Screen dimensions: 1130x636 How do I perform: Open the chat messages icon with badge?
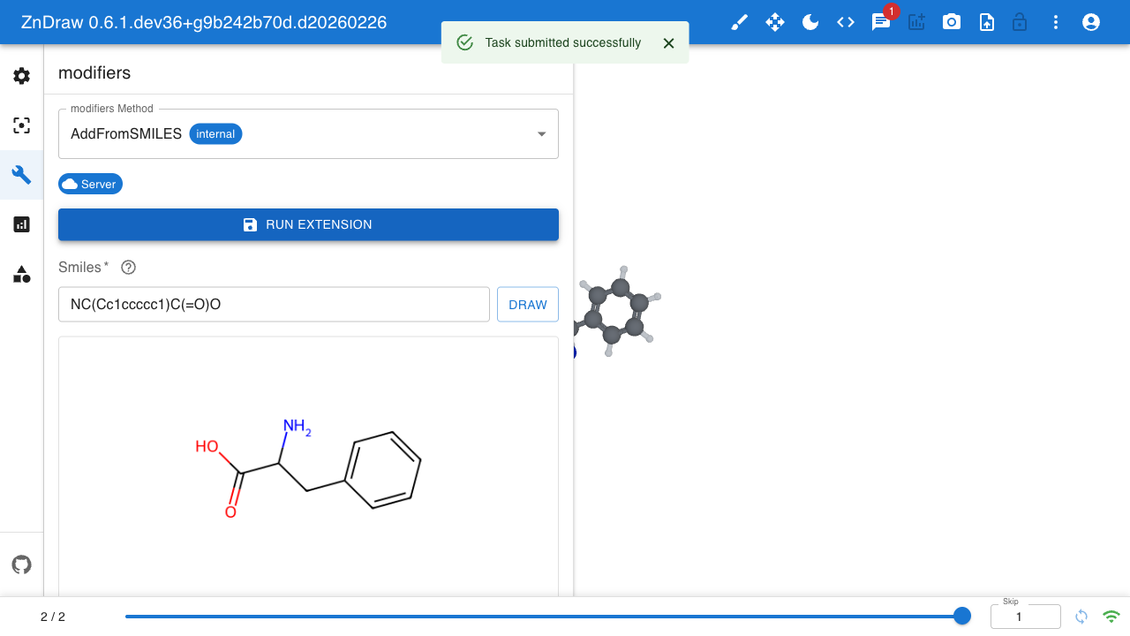[x=881, y=22]
